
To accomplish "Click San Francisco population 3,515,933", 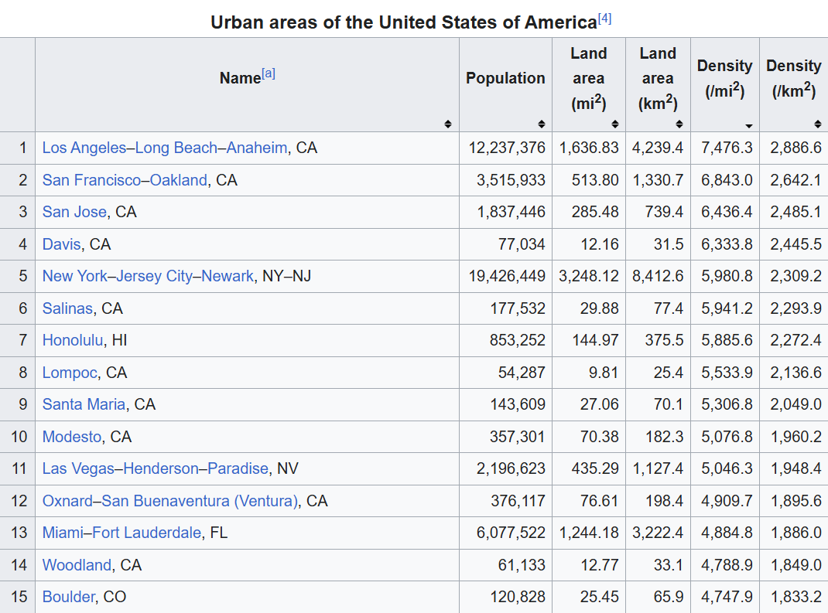I will pyautogui.click(x=512, y=180).
